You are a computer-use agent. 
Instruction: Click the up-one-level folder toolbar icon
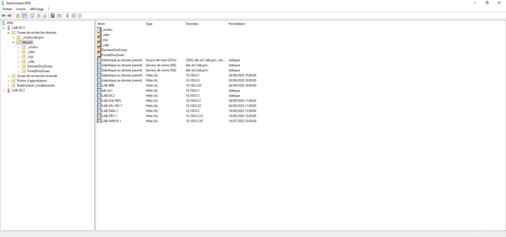click(x=18, y=15)
